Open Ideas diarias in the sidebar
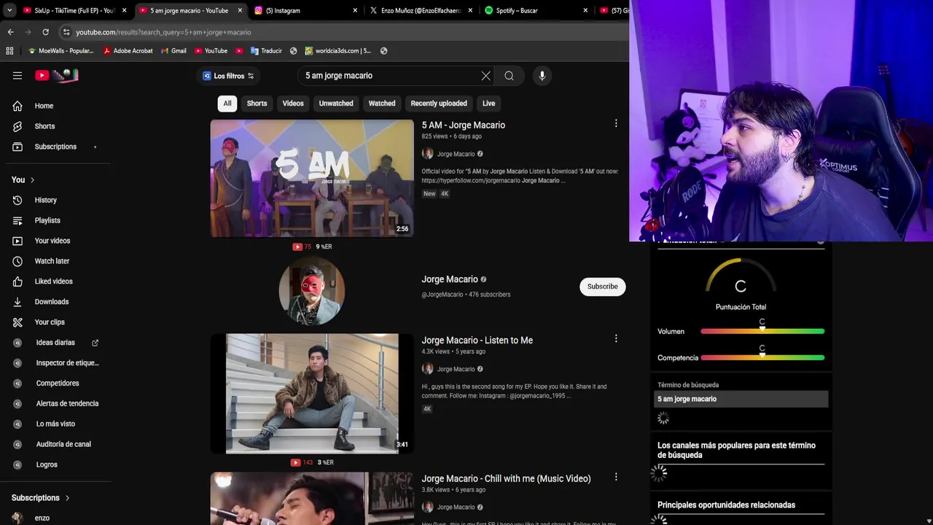Viewport: 933px width, 525px height. point(55,343)
